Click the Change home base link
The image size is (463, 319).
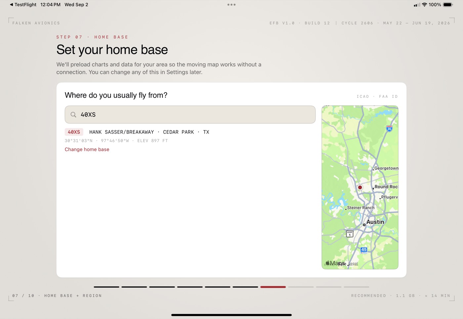(x=87, y=149)
